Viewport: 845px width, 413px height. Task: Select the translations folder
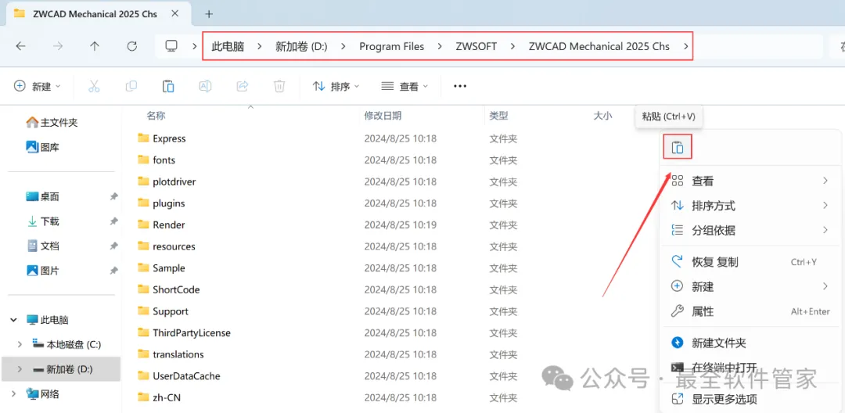point(171,354)
